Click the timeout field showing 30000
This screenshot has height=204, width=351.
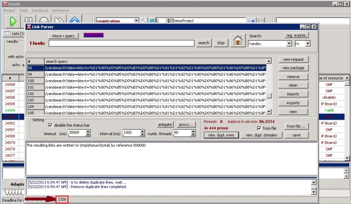coord(77,133)
